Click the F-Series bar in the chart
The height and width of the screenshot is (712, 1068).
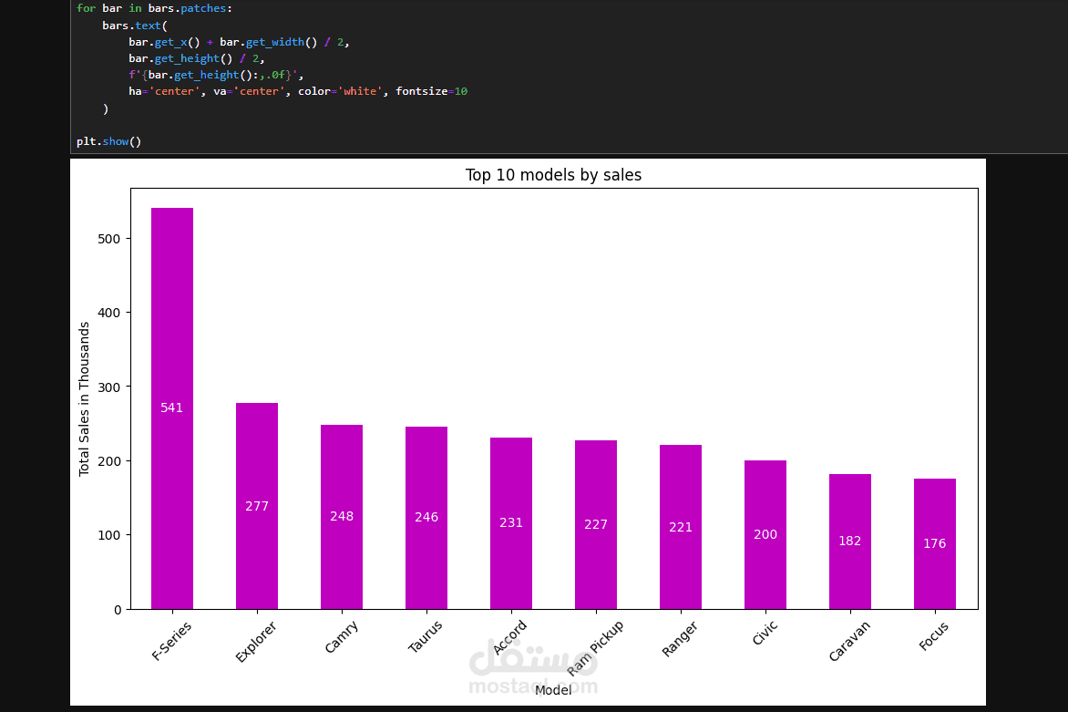[172, 408]
